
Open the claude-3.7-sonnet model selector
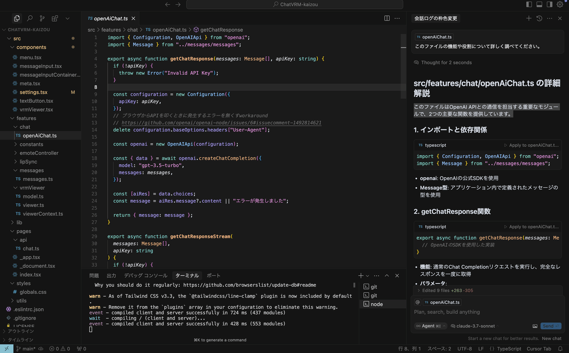[x=476, y=326]
